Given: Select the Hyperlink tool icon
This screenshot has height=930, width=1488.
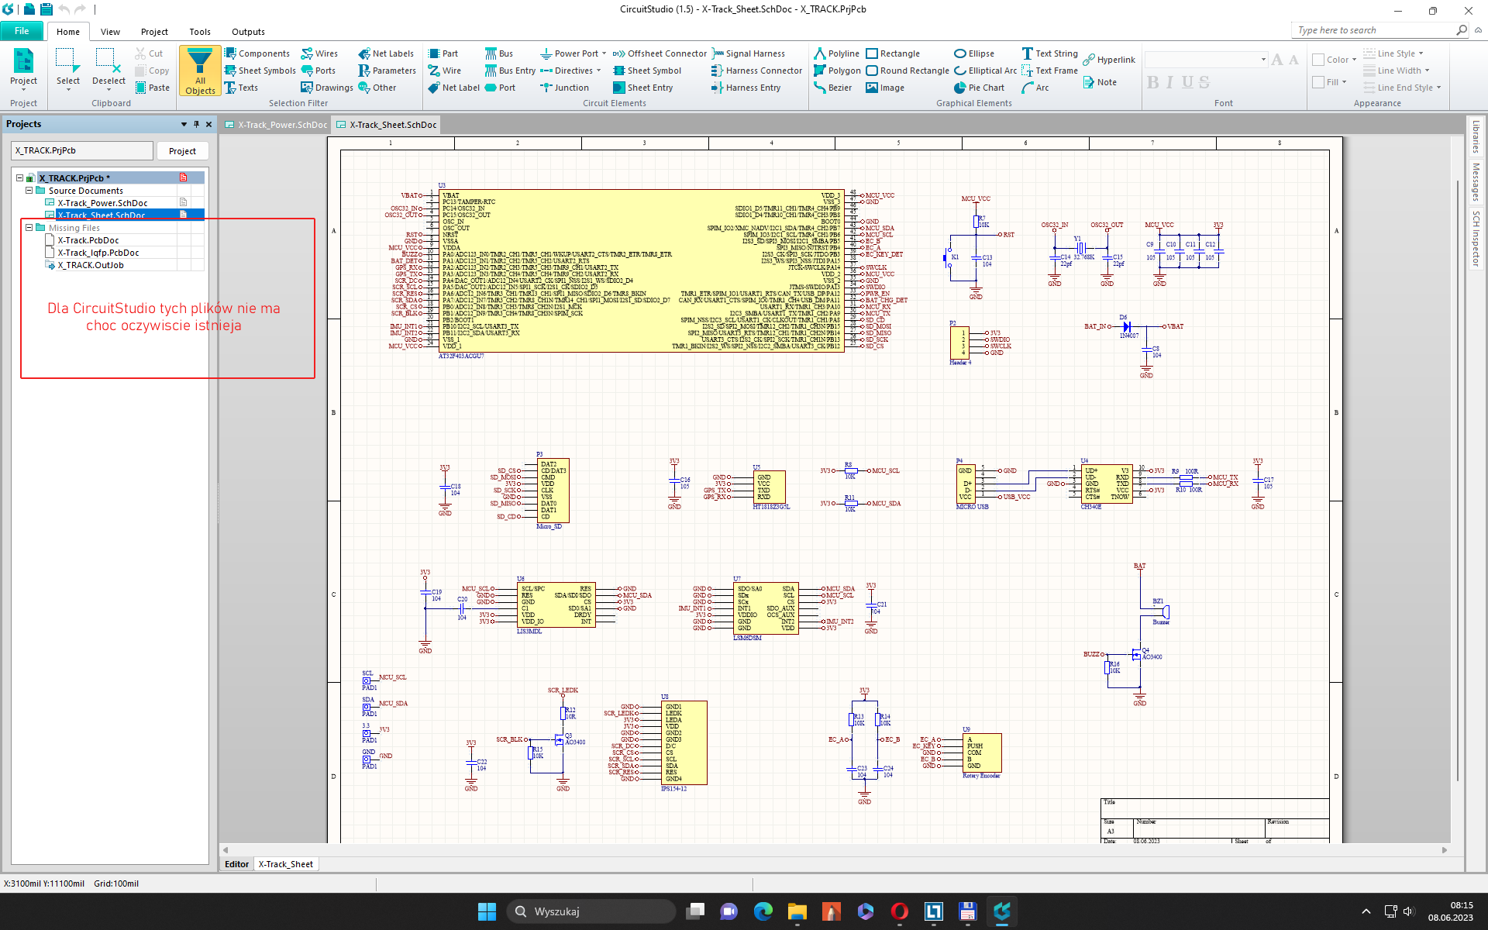Looking at the screenshot, I should coord(1089,60).
